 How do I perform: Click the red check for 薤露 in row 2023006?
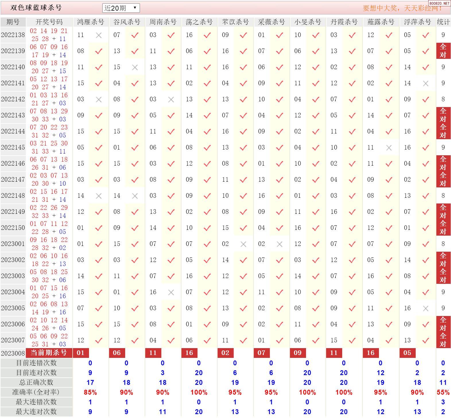coord(389,325)
